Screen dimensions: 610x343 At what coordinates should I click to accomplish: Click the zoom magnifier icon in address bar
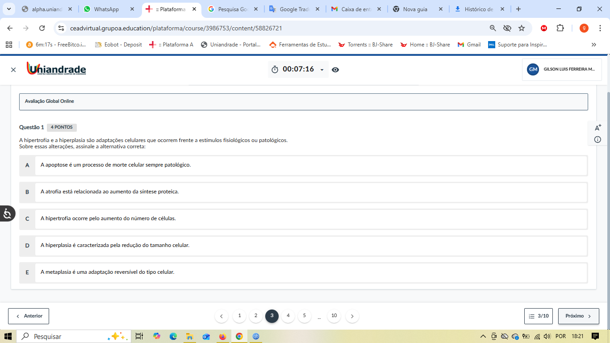click(x=493, y=28)
